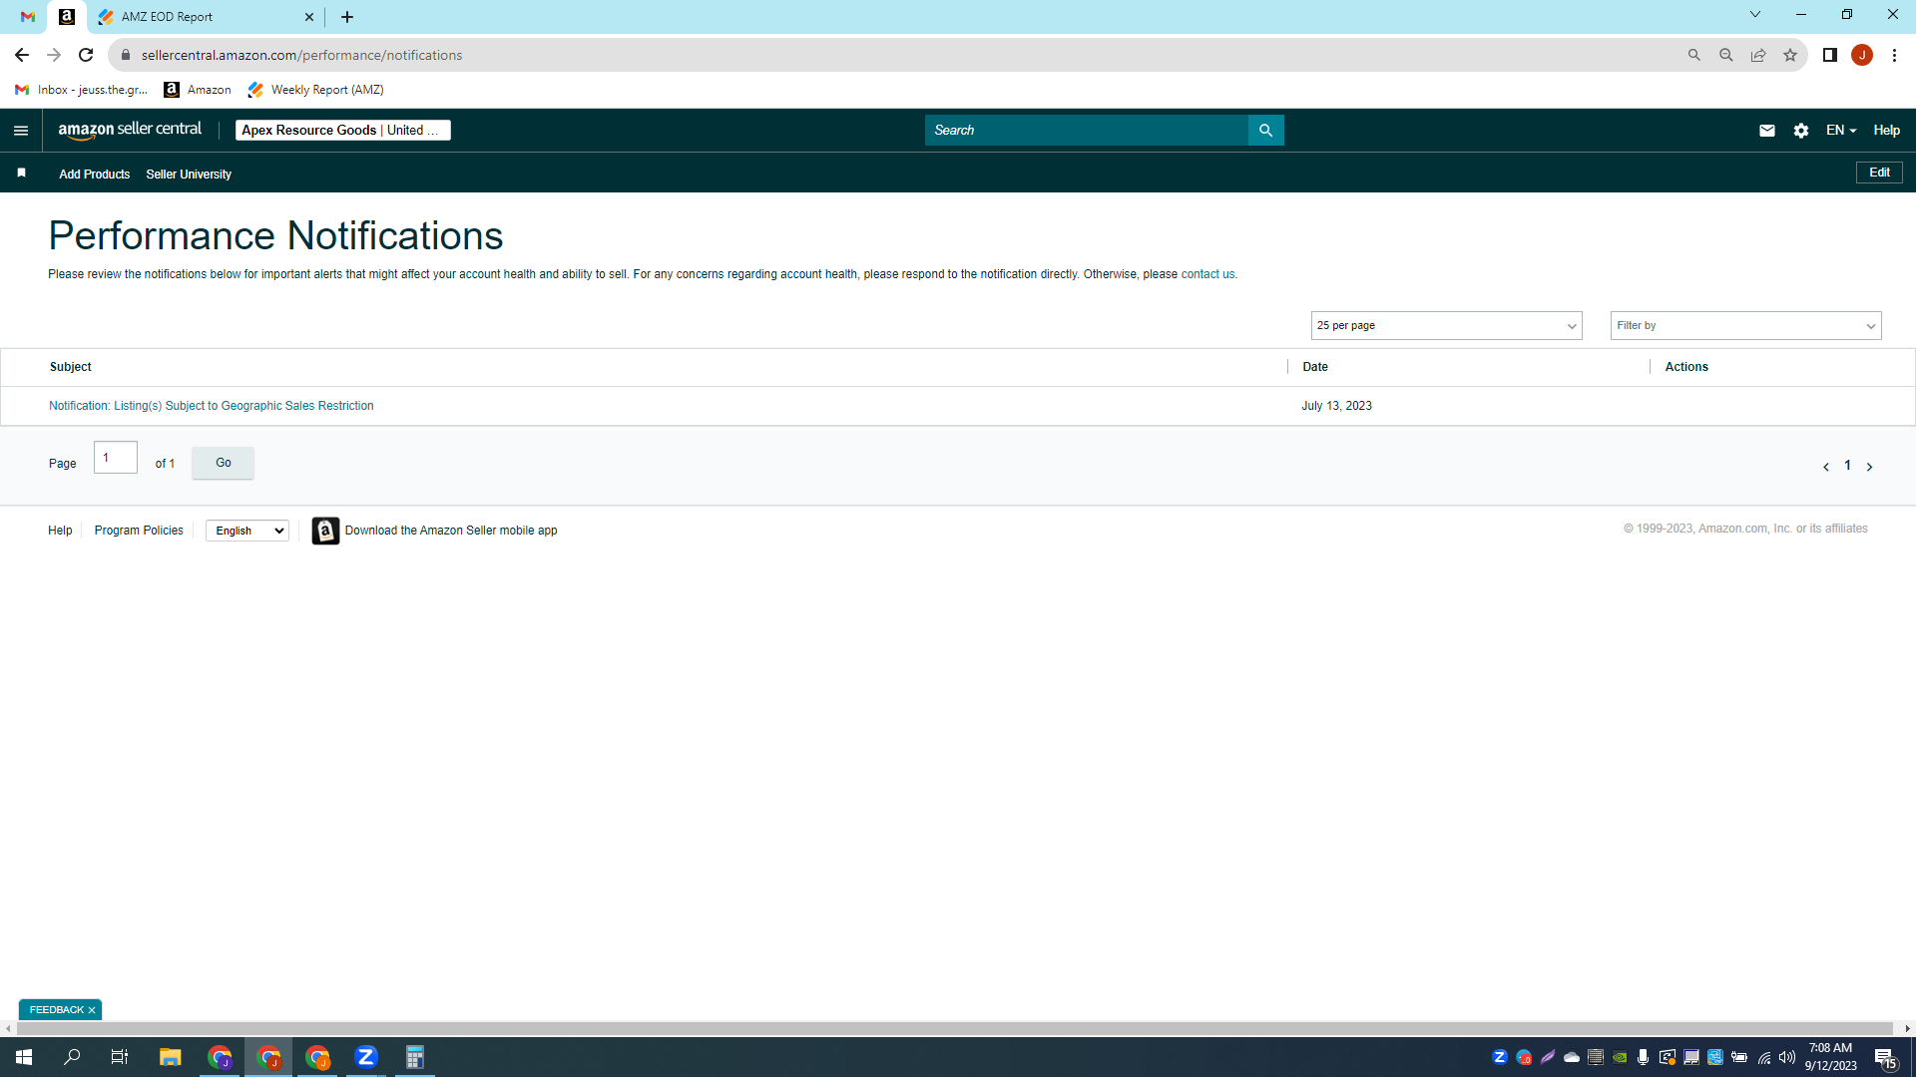This screenshot has height=1077, width=1916.
Task: Go to the next notifications page arrow
Action: [1869, 467]
